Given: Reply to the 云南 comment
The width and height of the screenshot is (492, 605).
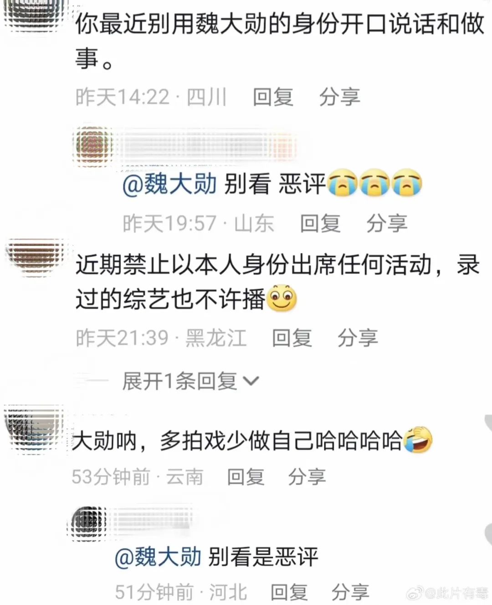Looking at the screenshot, I should click(246, 477).
